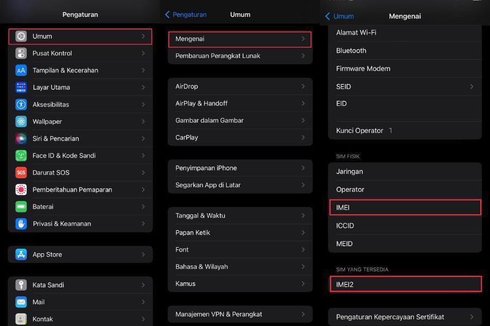490x326 pixels.
Task: Select the Operator row under SIM Fisik
Action: click(x=405, y=190)
